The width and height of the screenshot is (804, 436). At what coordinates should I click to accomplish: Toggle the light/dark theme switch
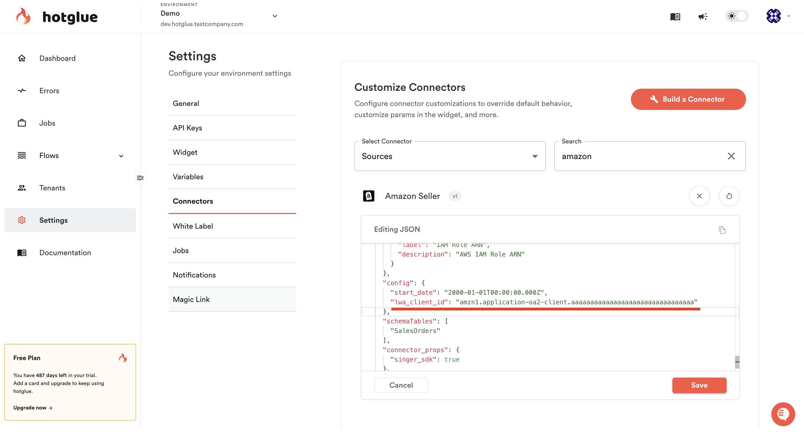click(x=736, y=16)
